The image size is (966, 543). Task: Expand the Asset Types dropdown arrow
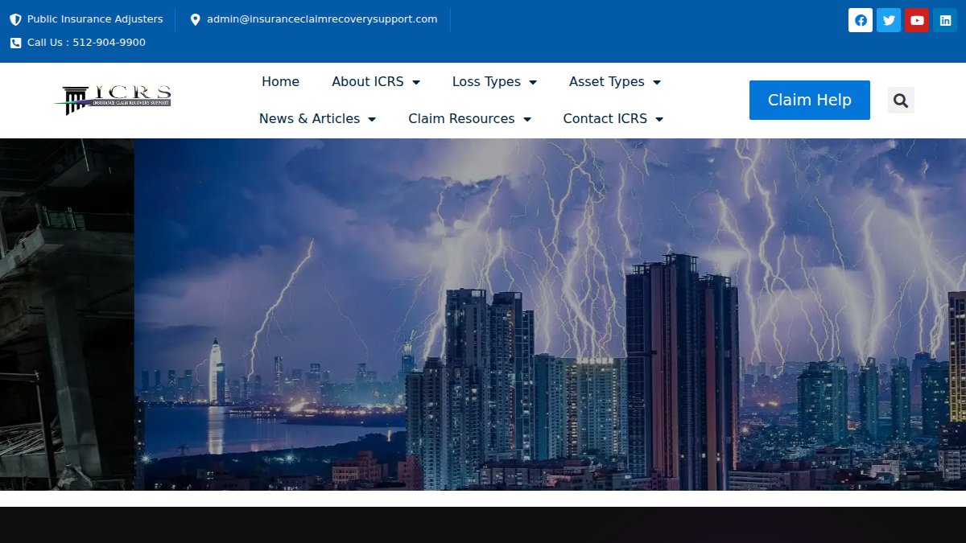(657, 82)
